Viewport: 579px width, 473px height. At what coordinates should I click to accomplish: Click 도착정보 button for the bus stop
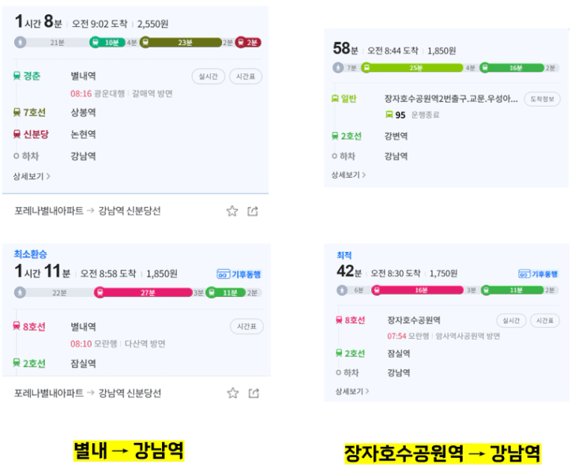[542, 99]
